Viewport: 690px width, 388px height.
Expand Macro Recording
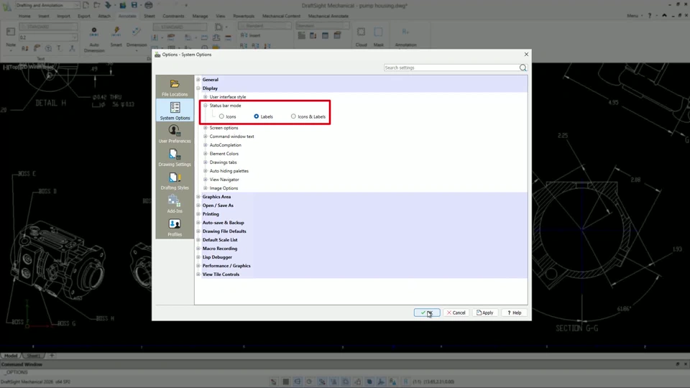click(x=198, y=249)
